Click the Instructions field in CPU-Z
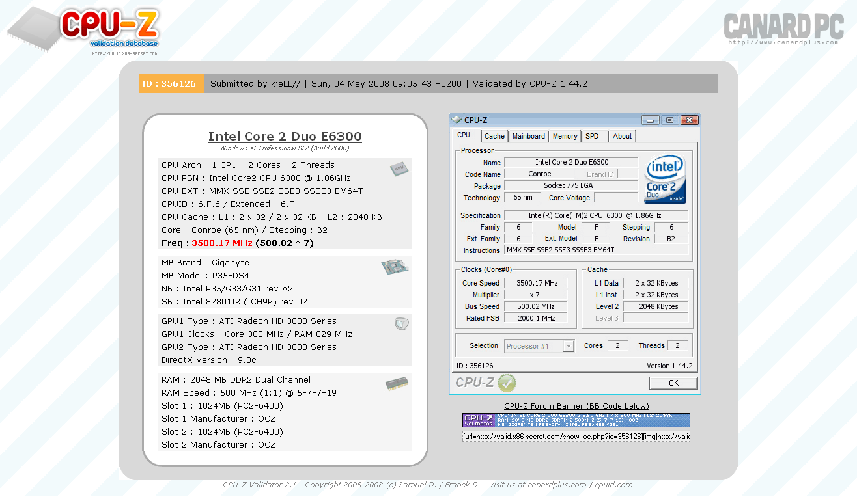 [x=596, y=250]
